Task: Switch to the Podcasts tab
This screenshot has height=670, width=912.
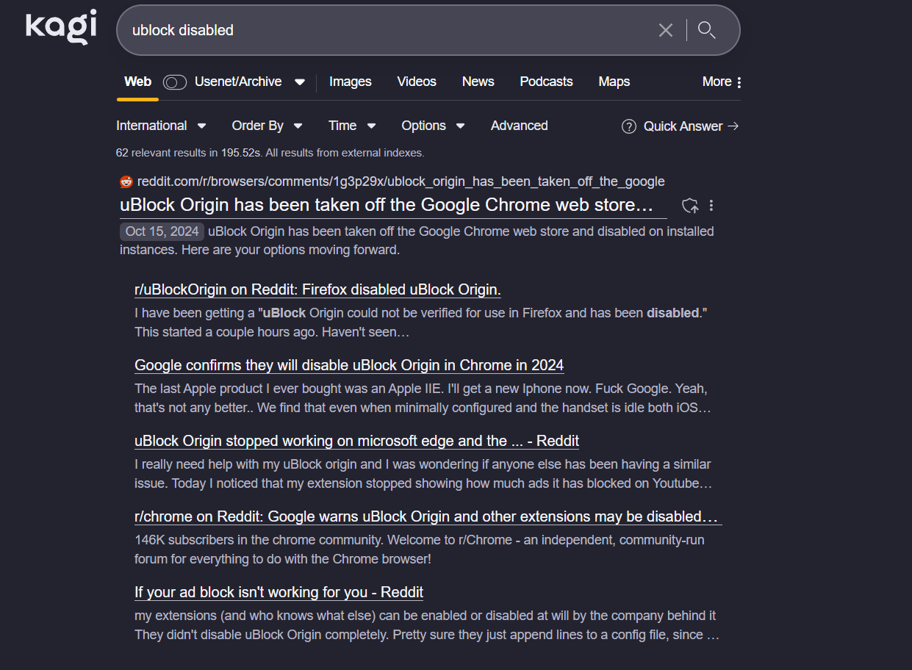Action: [546, 82]
